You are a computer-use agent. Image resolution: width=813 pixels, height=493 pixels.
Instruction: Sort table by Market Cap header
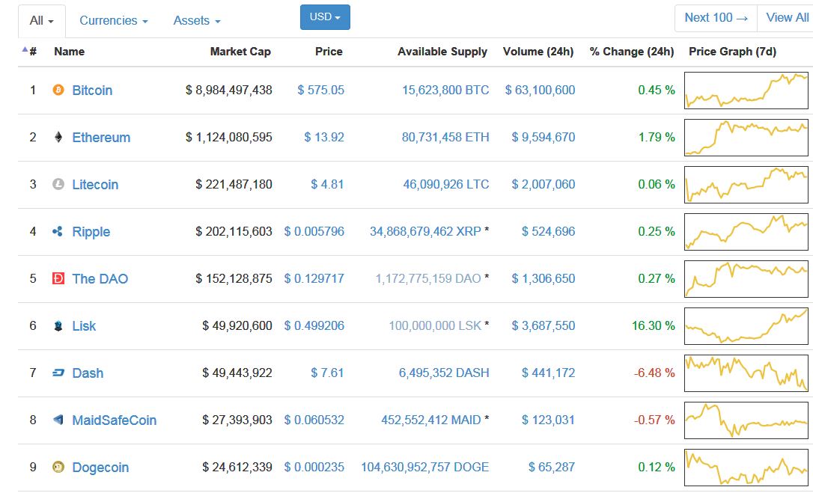[240, 52]
